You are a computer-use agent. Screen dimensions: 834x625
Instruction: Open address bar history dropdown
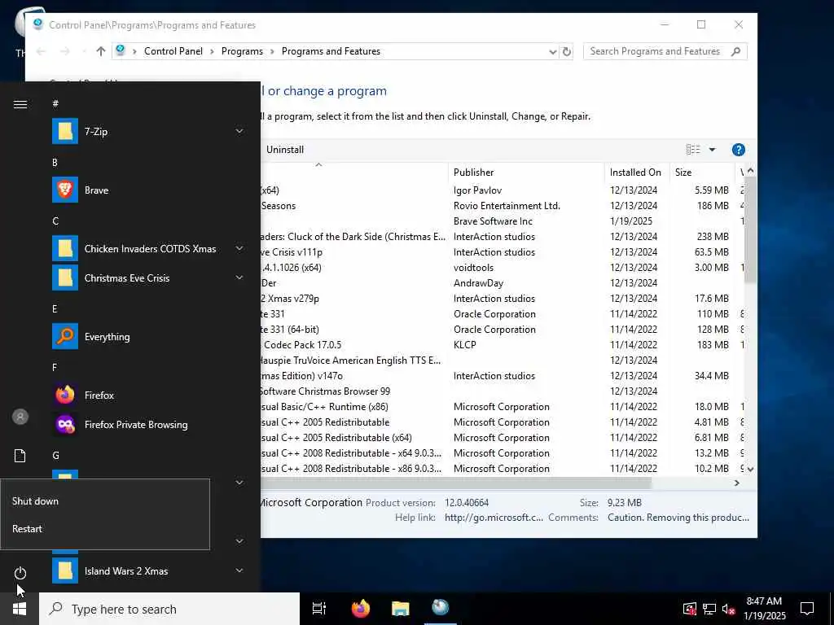pyautogui.click(x=553, y=51)
